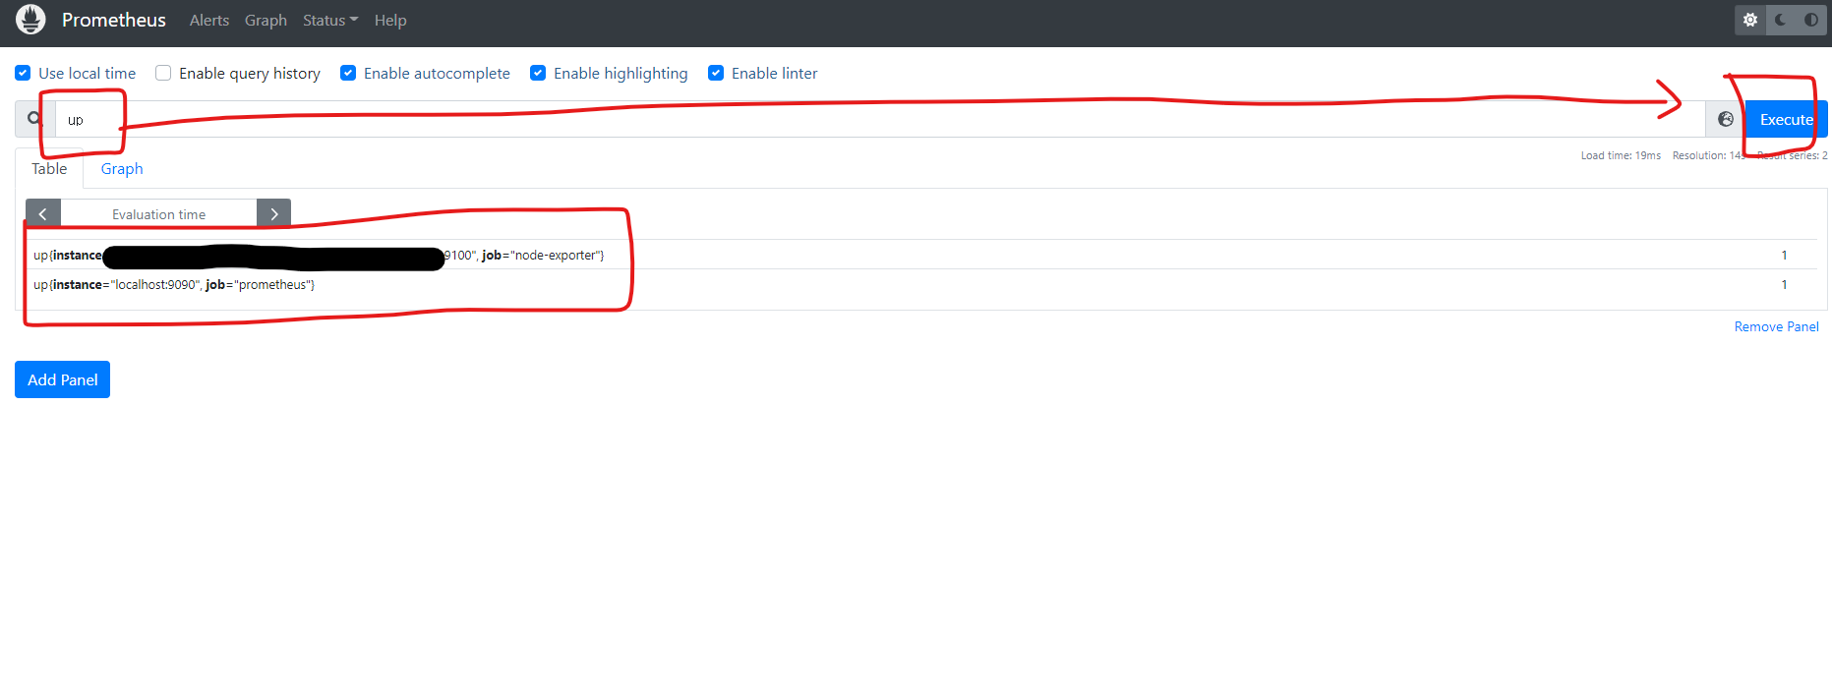Image resolution: width=1832 pixels, height=696 pixels.
Task: Switch to the Graph tab in panel
Action: 122,169
